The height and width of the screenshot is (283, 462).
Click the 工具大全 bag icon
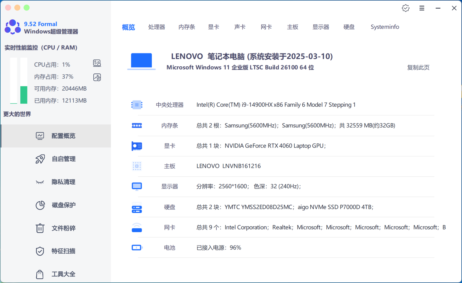click(x=40, y=274)
